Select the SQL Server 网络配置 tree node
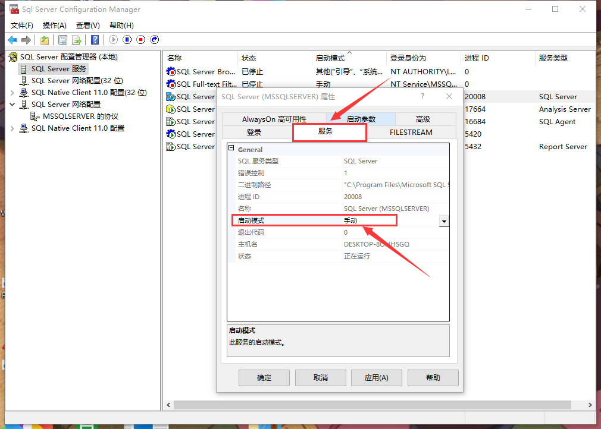 pos(66,105)
